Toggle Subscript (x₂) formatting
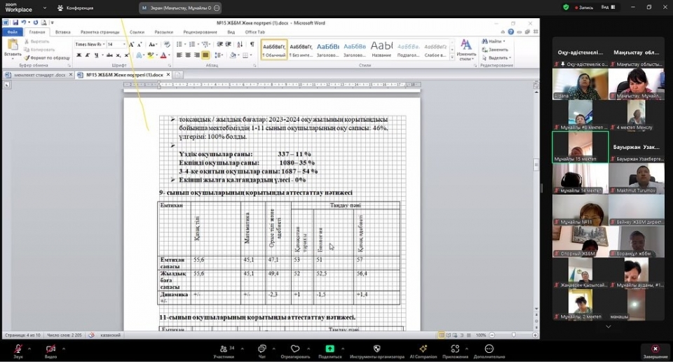Image resolution: width=673 pixels, height=362 pixels. [x=118, y=55]
